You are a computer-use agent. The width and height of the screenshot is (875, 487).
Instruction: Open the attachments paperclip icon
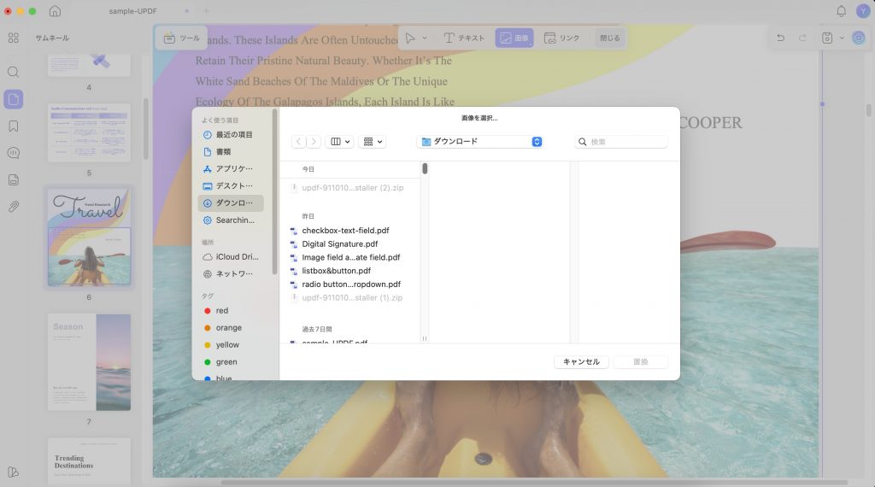(x=14, y=207)
